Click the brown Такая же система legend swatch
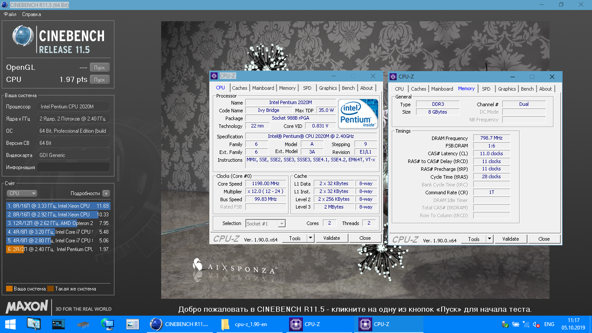 click(50, 289)
